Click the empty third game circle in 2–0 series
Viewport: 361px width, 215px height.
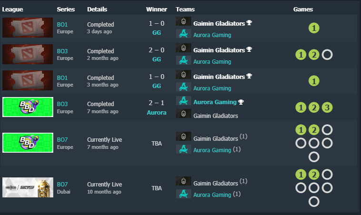[327, 55]
